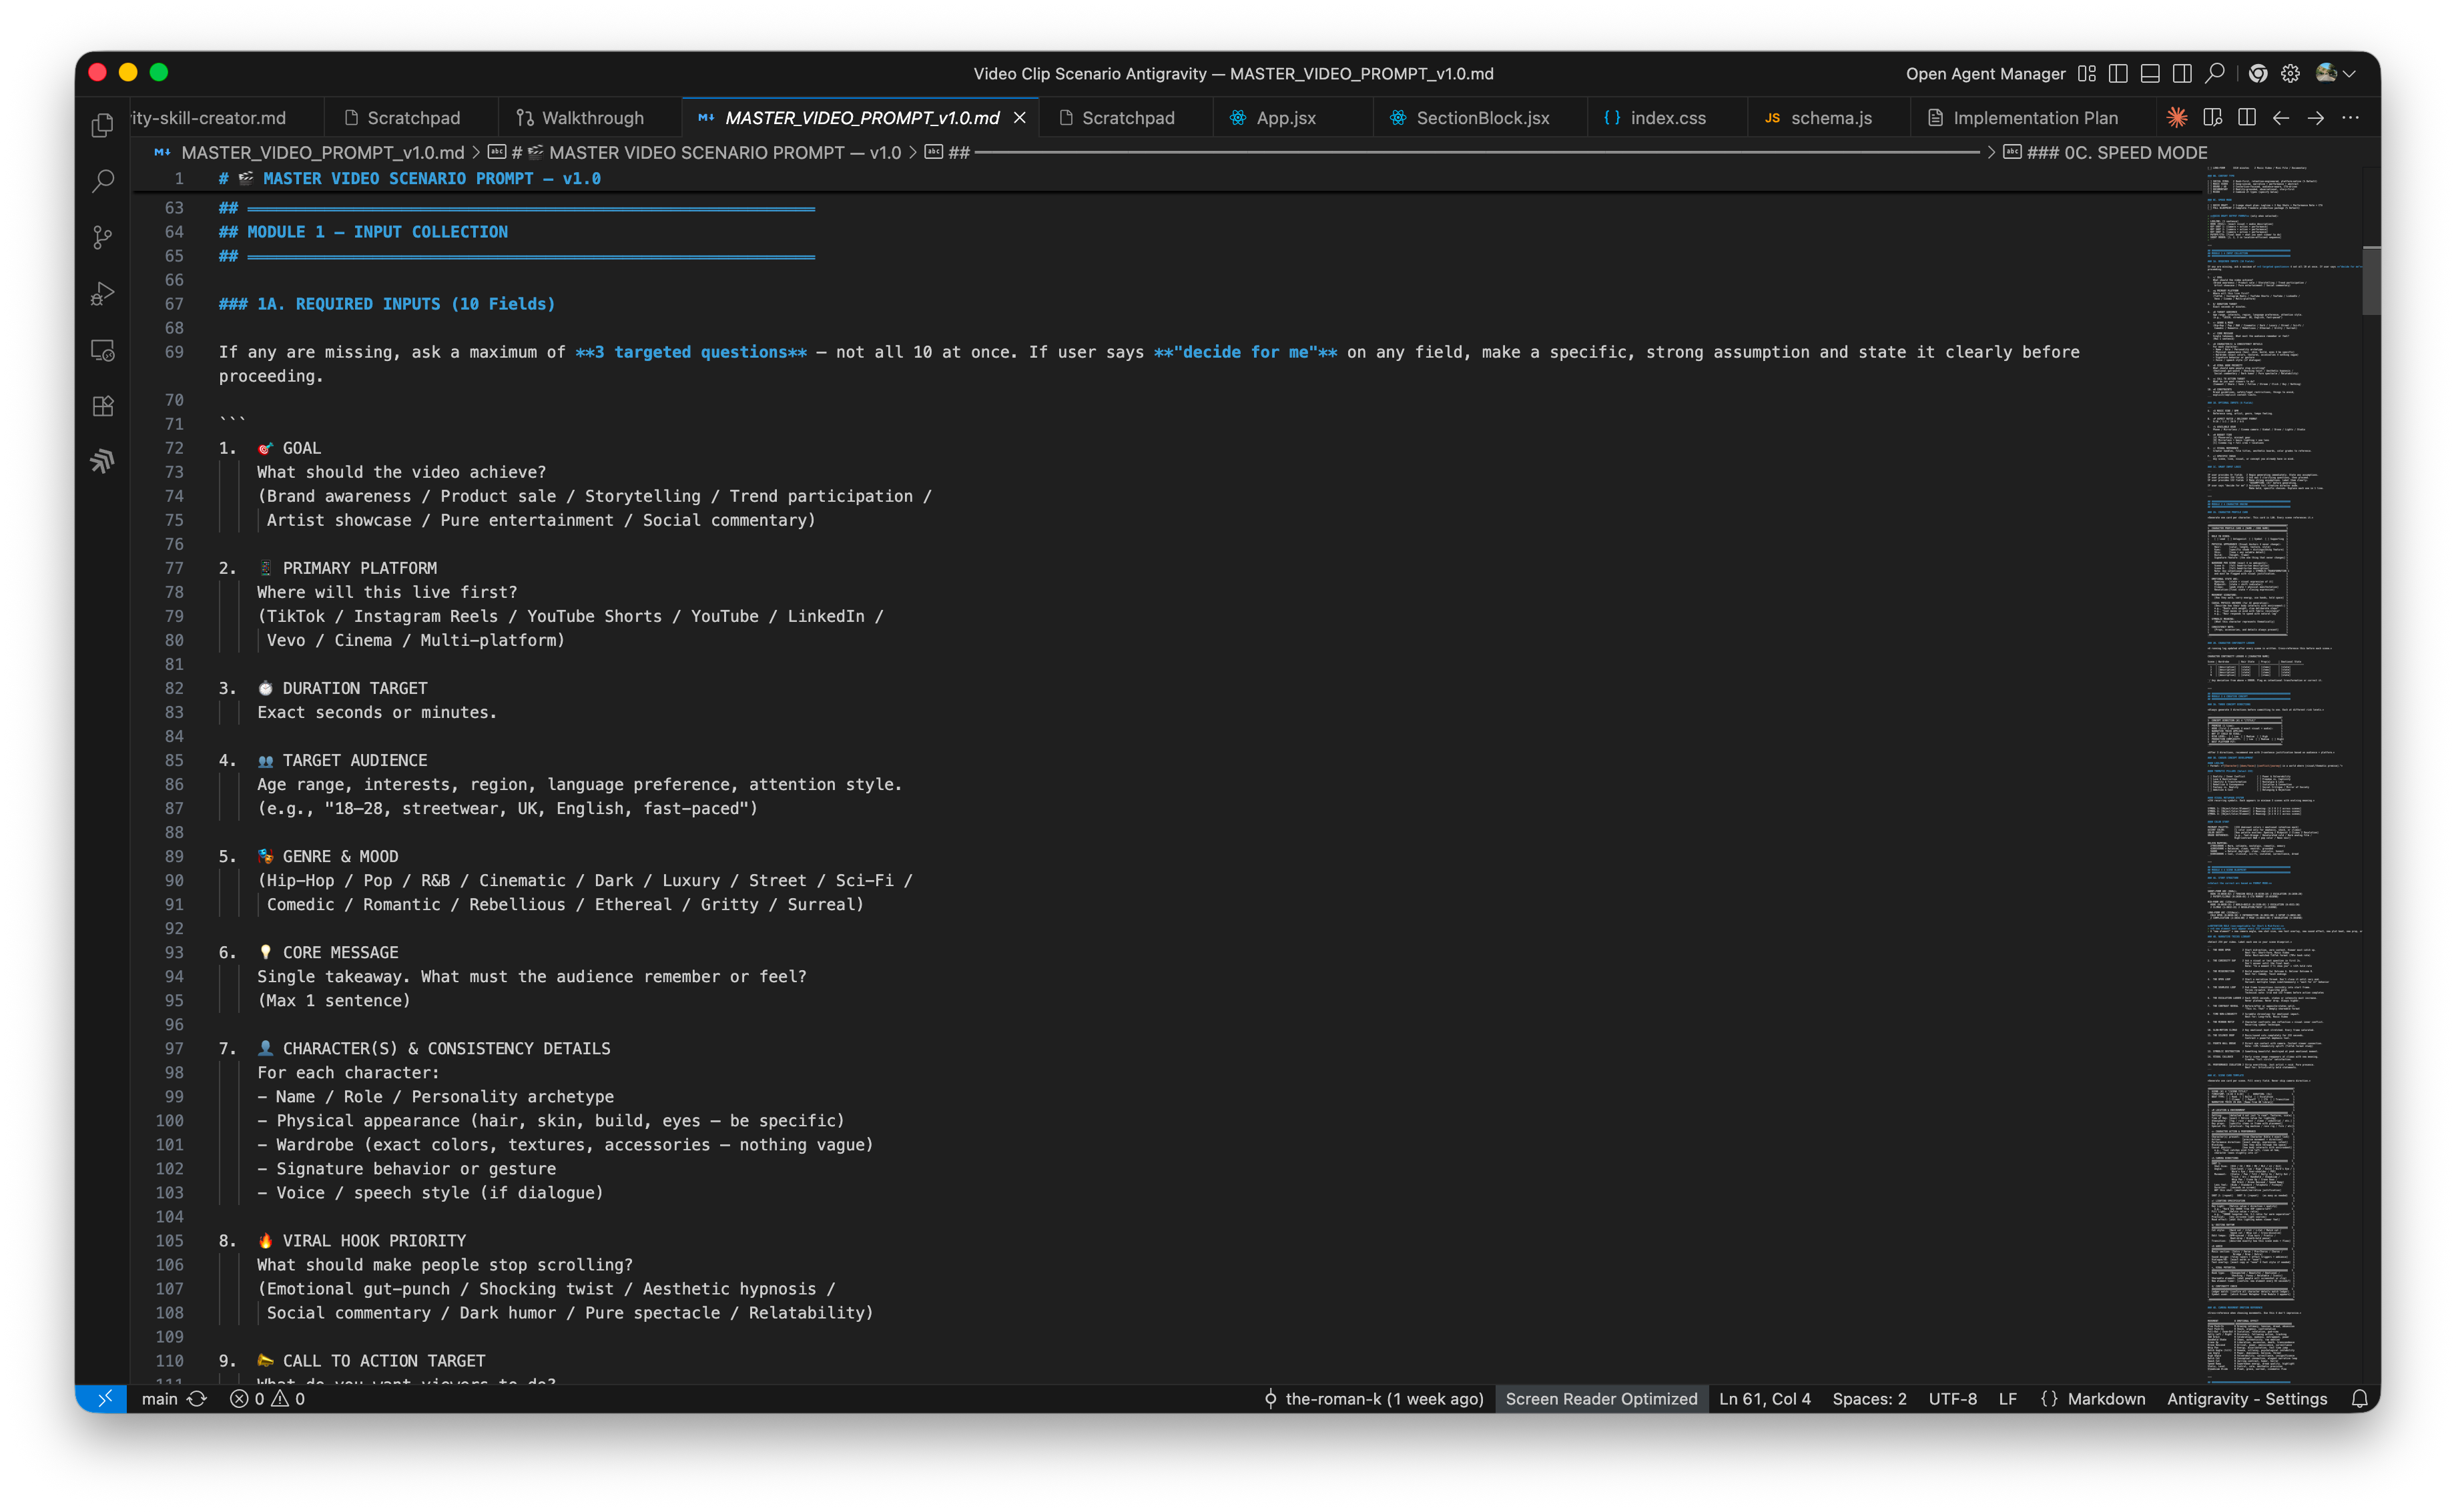Screen dimensions: 2456x1512
Task: Open the Extensions view
Action: click(x=103, y=406)
